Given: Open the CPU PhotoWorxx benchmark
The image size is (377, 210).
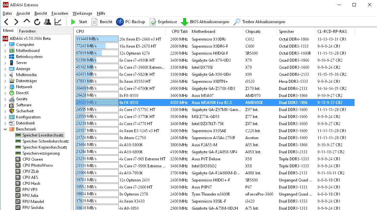Looking at the screenshot, I should (x=35, y=165).
